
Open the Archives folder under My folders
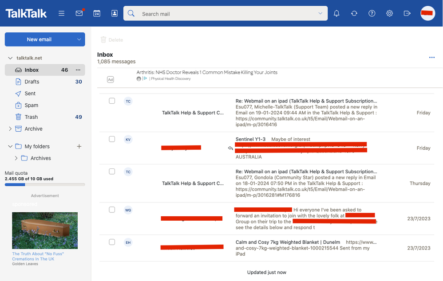click(41, 158)
